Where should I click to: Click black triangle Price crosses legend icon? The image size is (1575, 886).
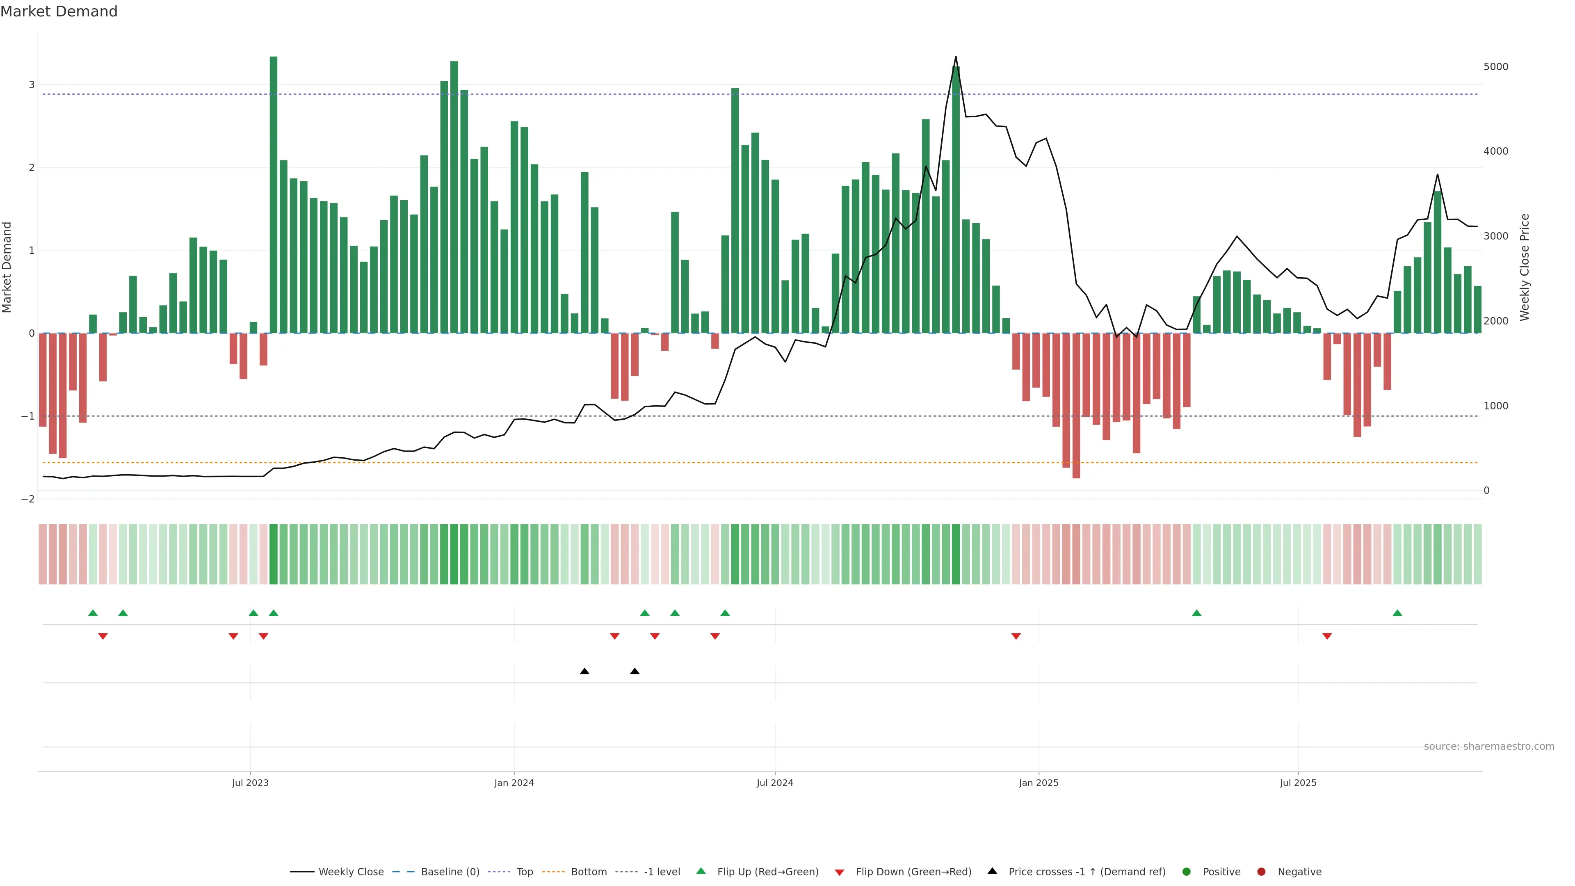992,871
